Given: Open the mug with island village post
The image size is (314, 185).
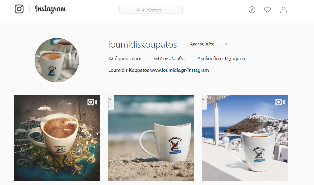Looking at the screenshot, I should point(245,138).
